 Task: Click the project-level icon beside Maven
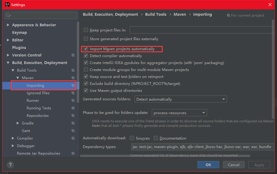(73, 78)
